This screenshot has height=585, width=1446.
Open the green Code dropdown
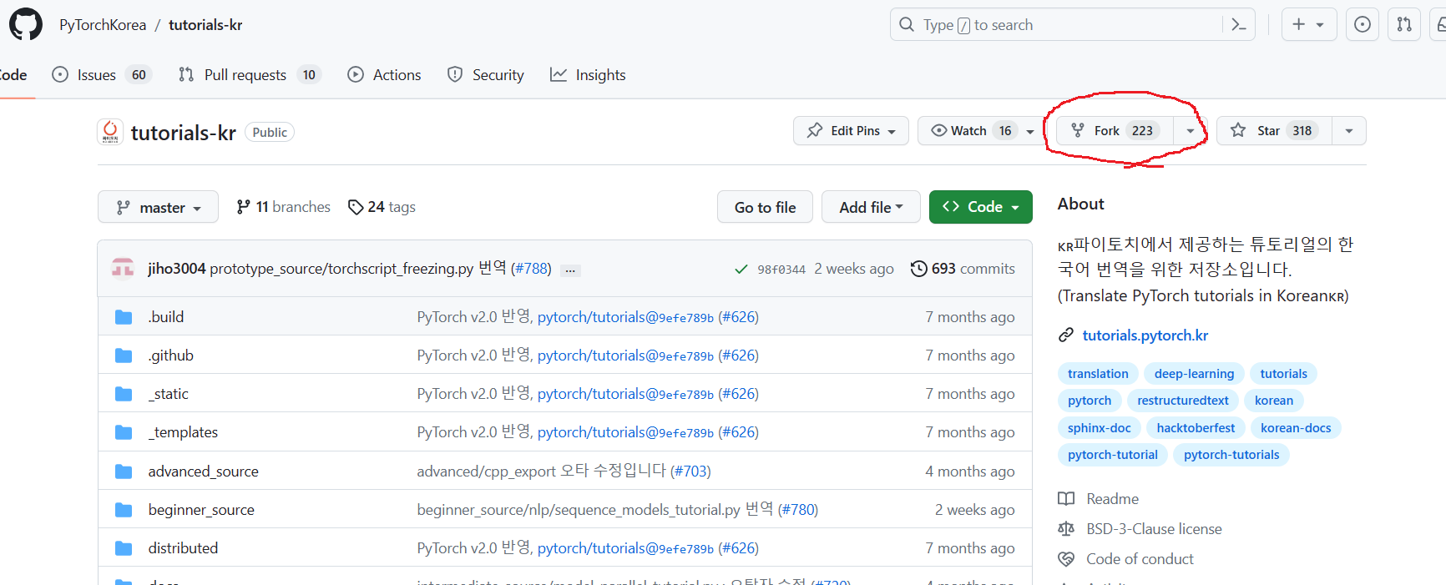(x=980, y=207)
